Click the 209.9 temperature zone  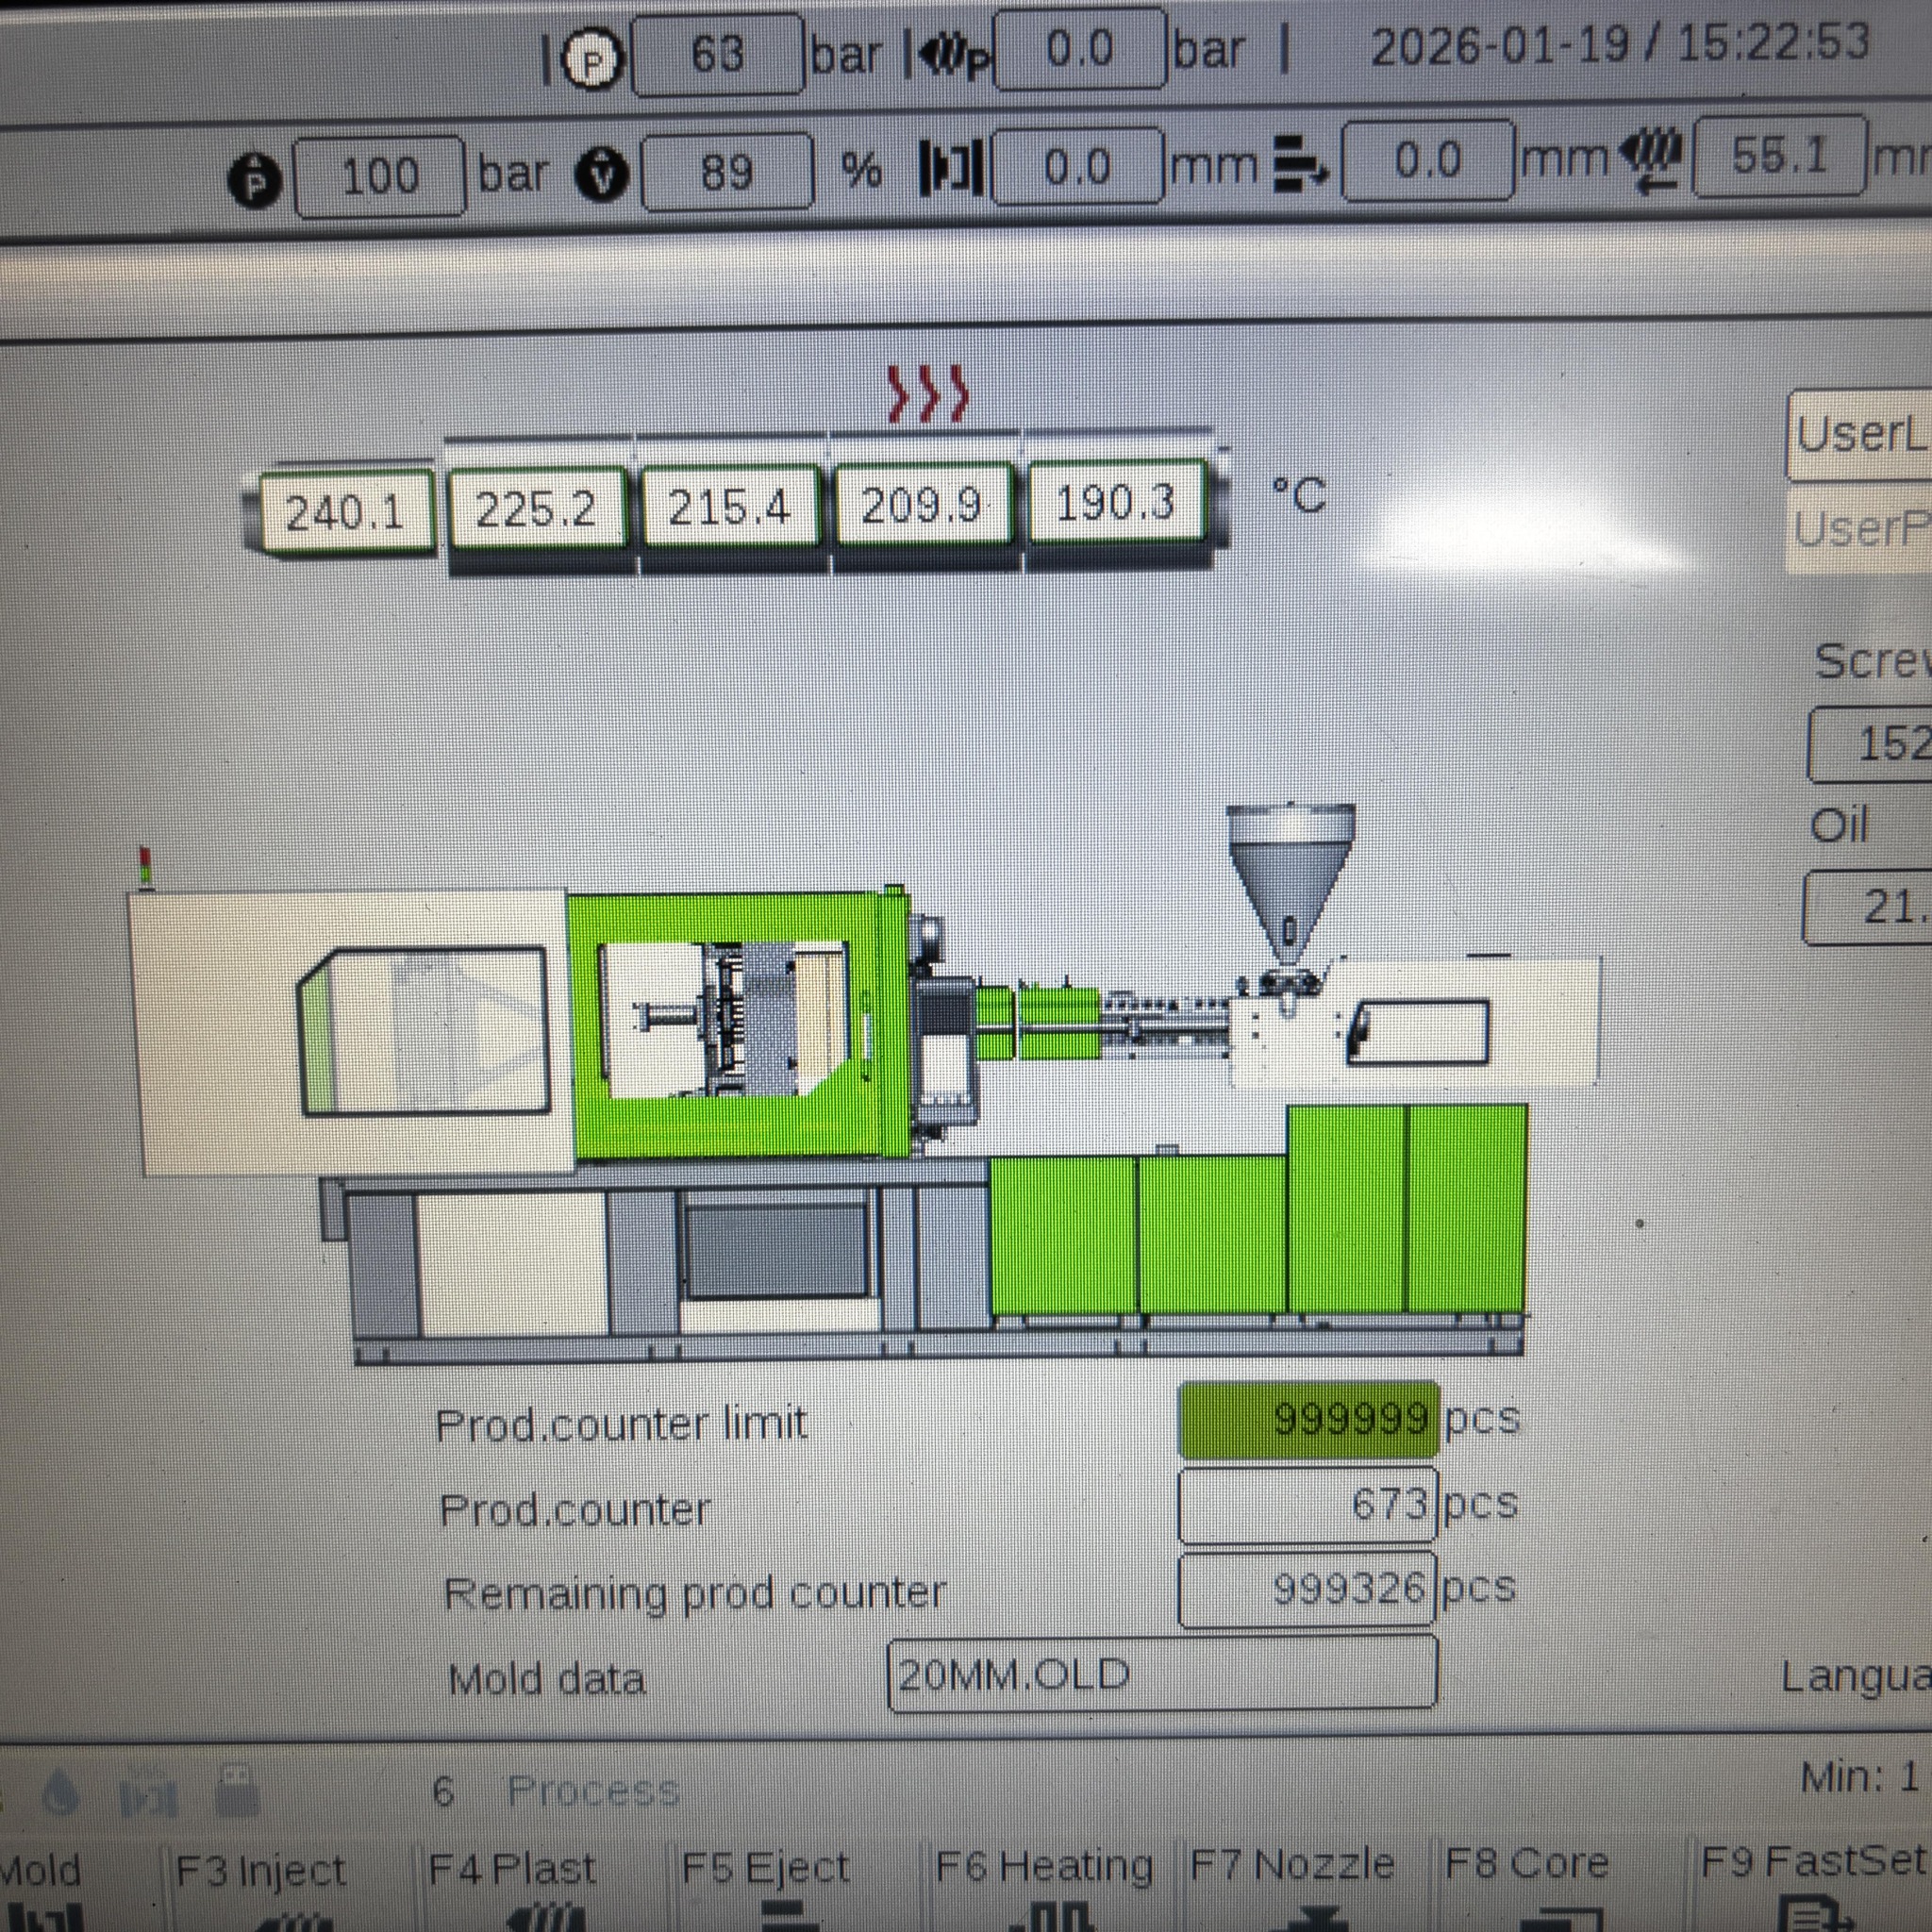pos(922,504)
